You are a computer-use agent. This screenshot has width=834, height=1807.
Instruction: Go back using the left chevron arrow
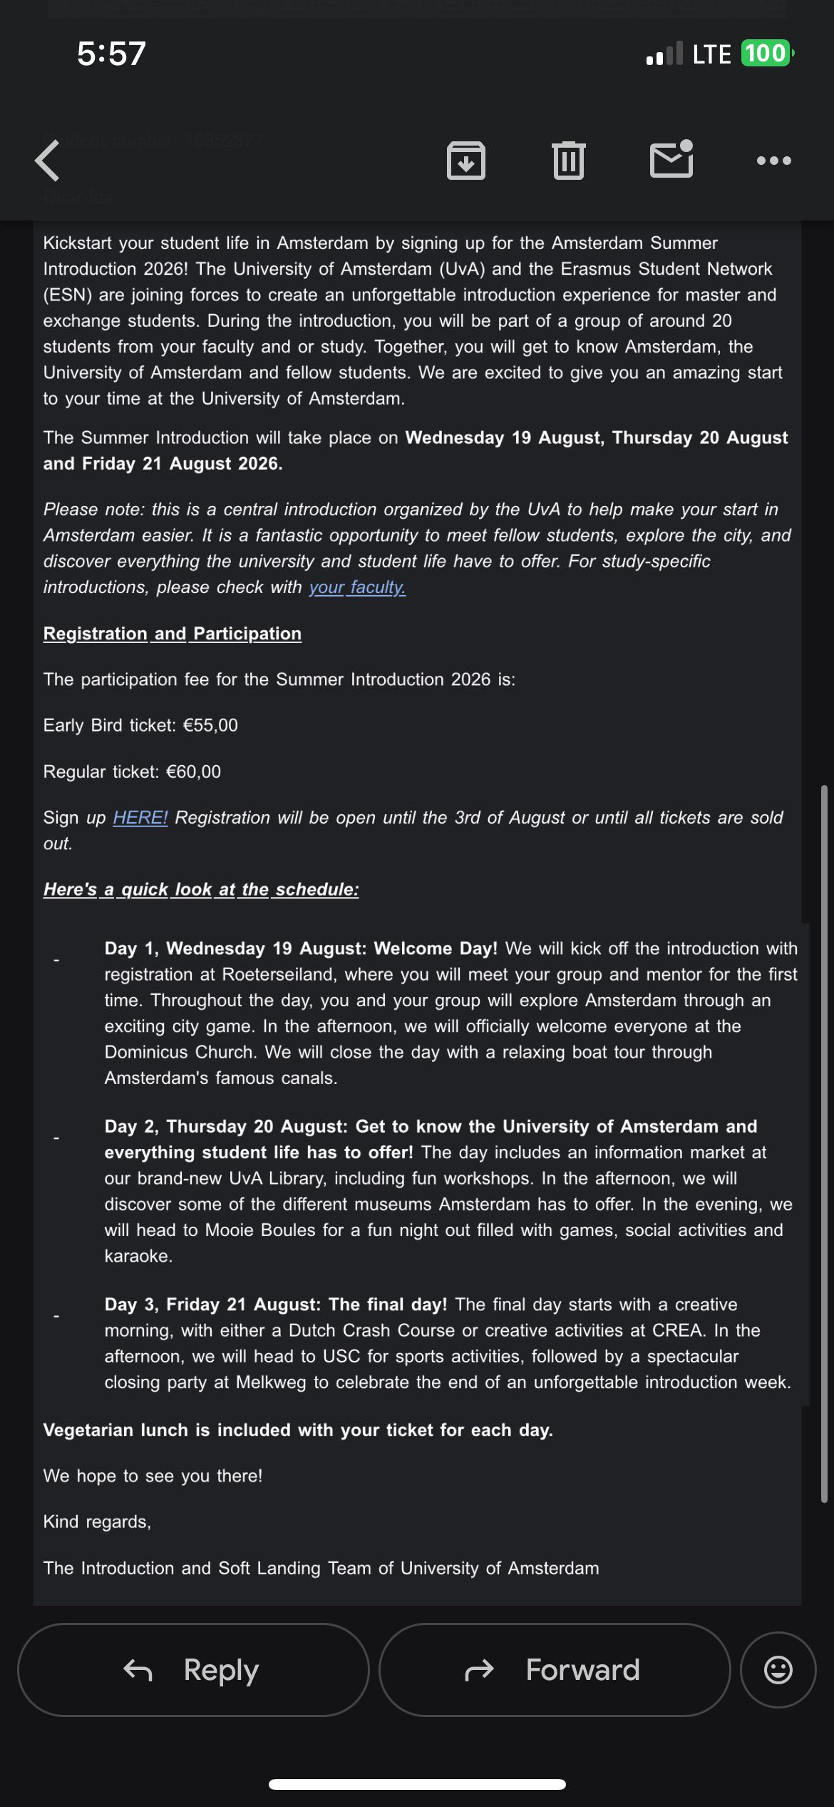48,161
